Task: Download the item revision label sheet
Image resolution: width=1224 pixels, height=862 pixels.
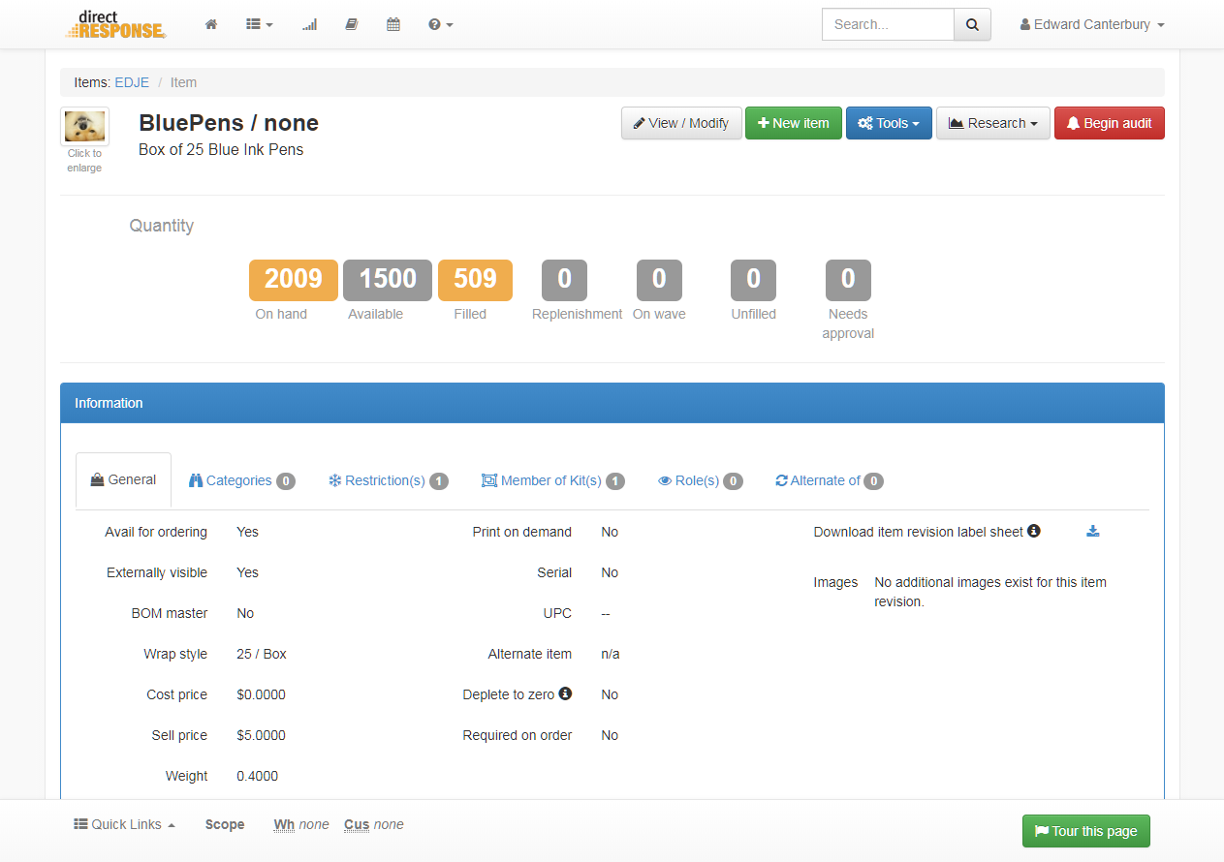Action: click(1093, 532)
